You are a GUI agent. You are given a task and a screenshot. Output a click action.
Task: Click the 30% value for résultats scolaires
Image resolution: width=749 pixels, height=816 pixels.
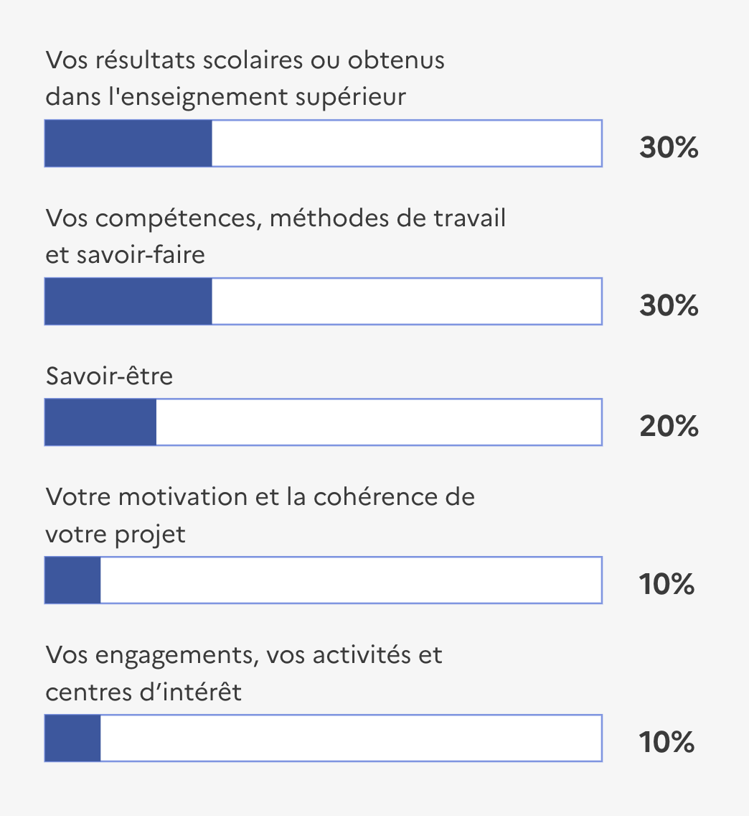pyautogui.click(x=669, y=147)
